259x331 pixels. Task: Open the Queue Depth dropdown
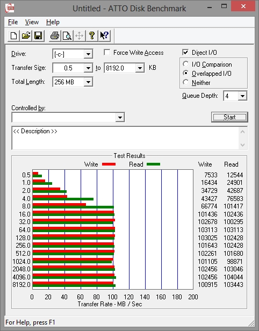tap(242, 96)
